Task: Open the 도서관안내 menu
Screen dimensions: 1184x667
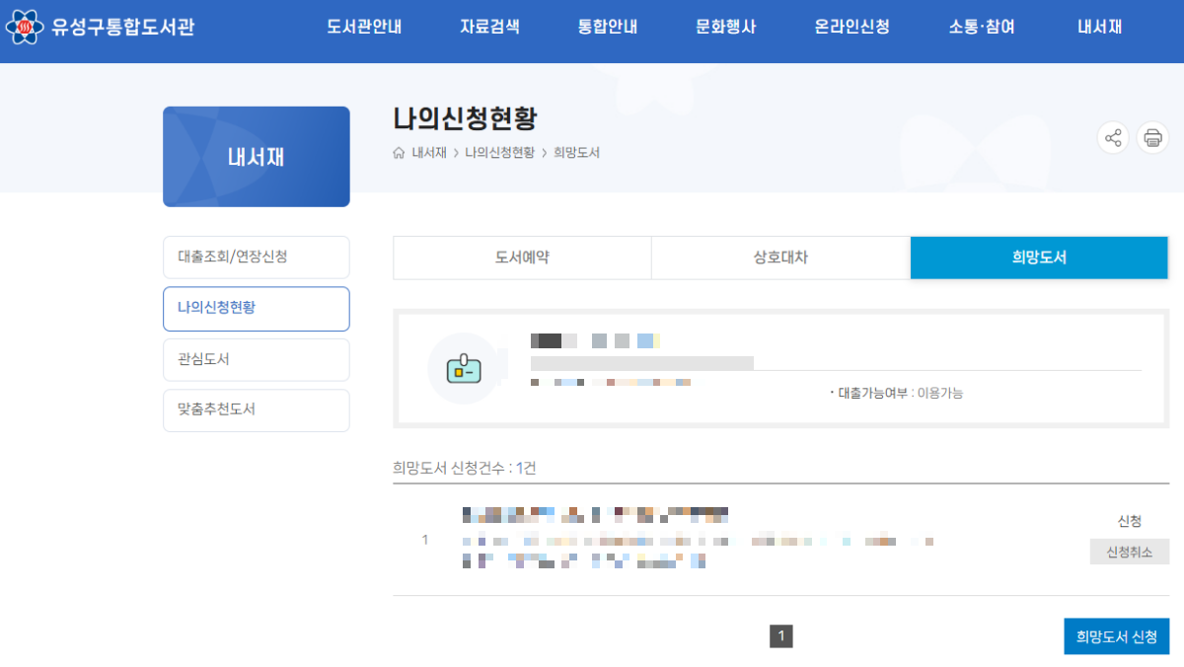Action: coord(364,27)
